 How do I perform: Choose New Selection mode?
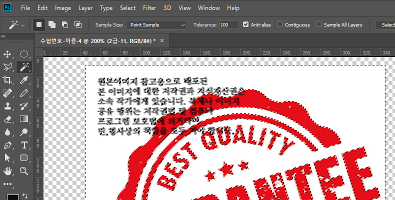click(x=39, y=24)
